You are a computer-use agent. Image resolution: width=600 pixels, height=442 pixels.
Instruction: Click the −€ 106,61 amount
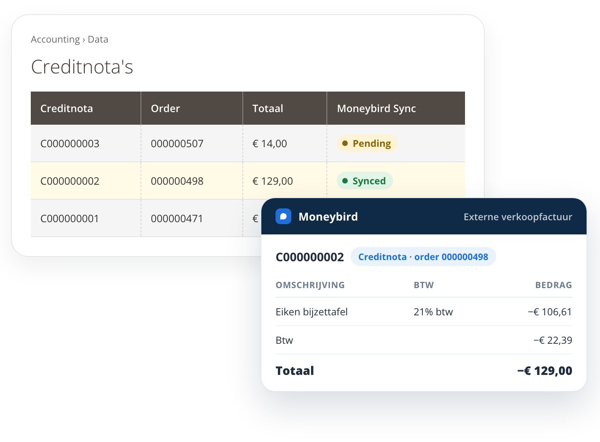coord(550,312)
